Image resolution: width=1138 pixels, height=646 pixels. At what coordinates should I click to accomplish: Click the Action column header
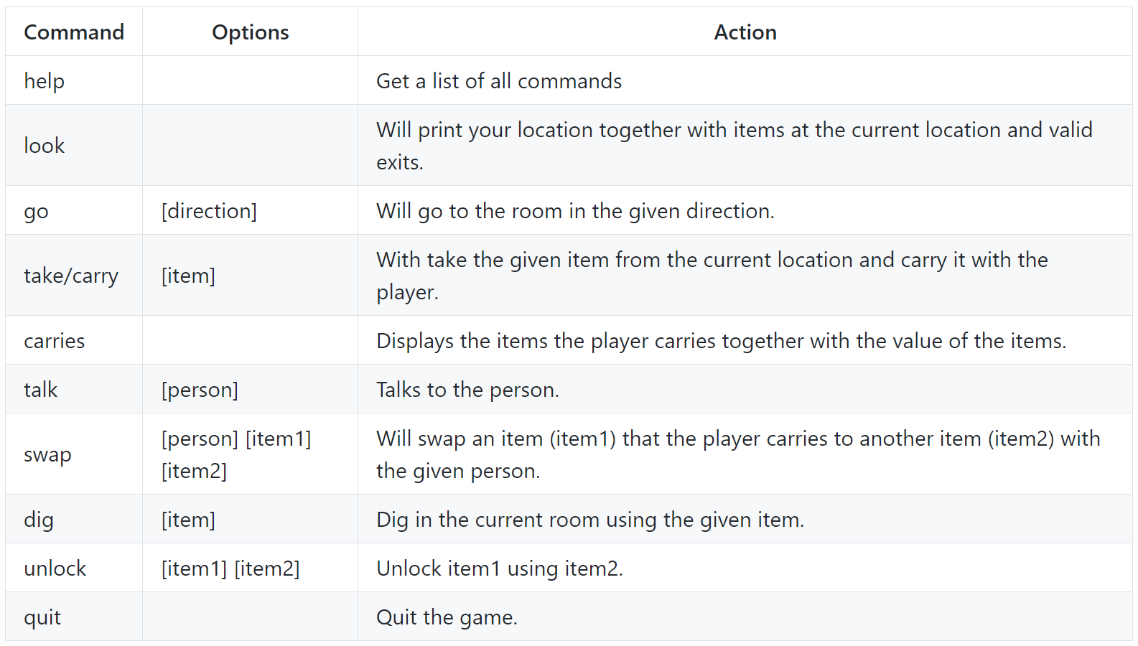click(745, 32)
